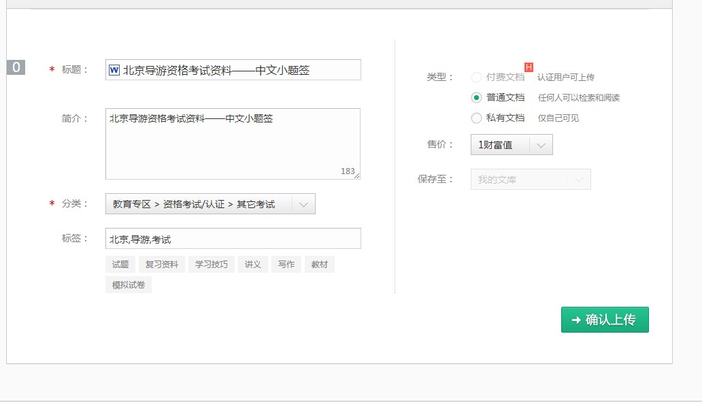Add the 试题 suggested tag

coord(120,265)
